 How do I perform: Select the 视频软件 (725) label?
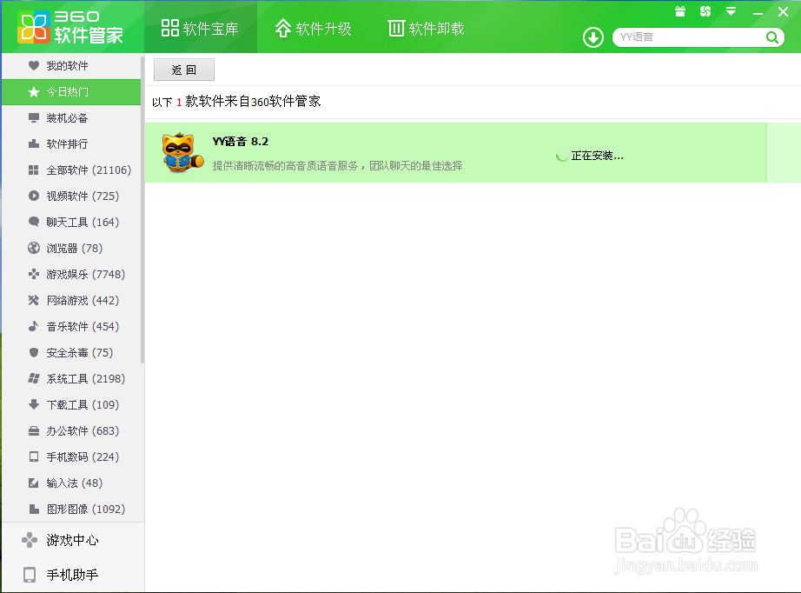pyautogui.click(x=83, y=196)
